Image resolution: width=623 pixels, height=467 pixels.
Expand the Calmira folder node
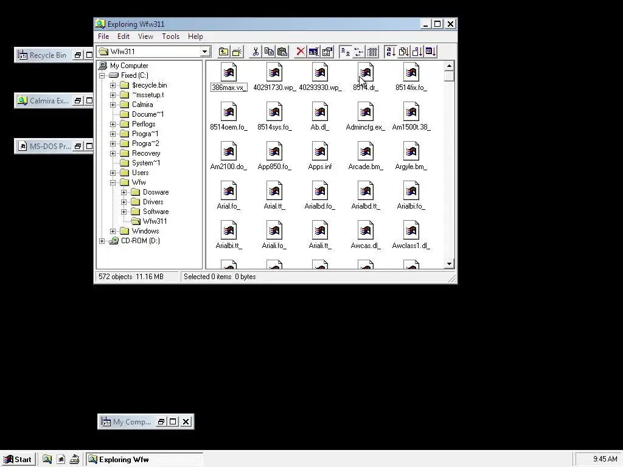tap(113, 105)
